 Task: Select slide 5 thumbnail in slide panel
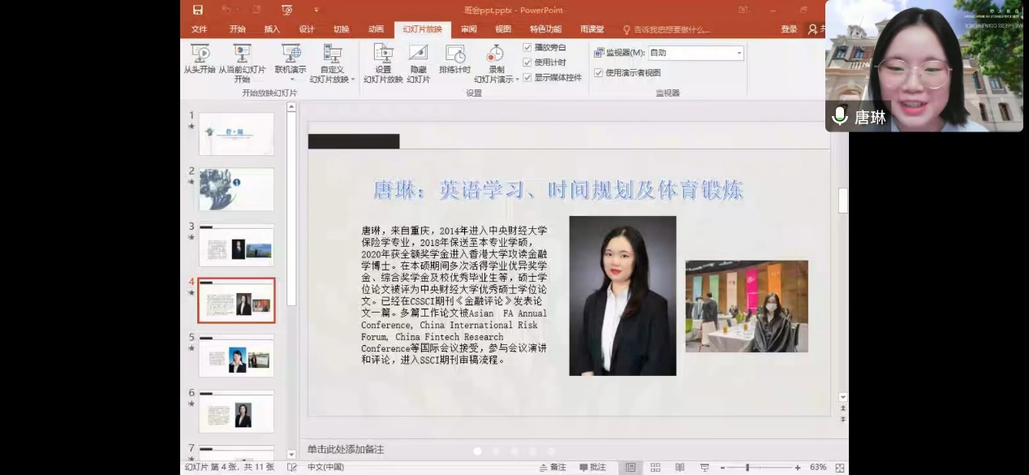click(236, 356)
